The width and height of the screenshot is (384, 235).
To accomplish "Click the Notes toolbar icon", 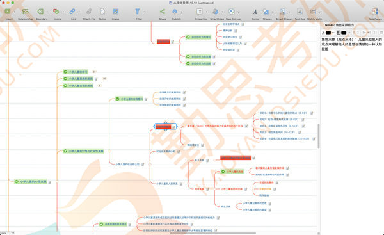I will (102, 12).
